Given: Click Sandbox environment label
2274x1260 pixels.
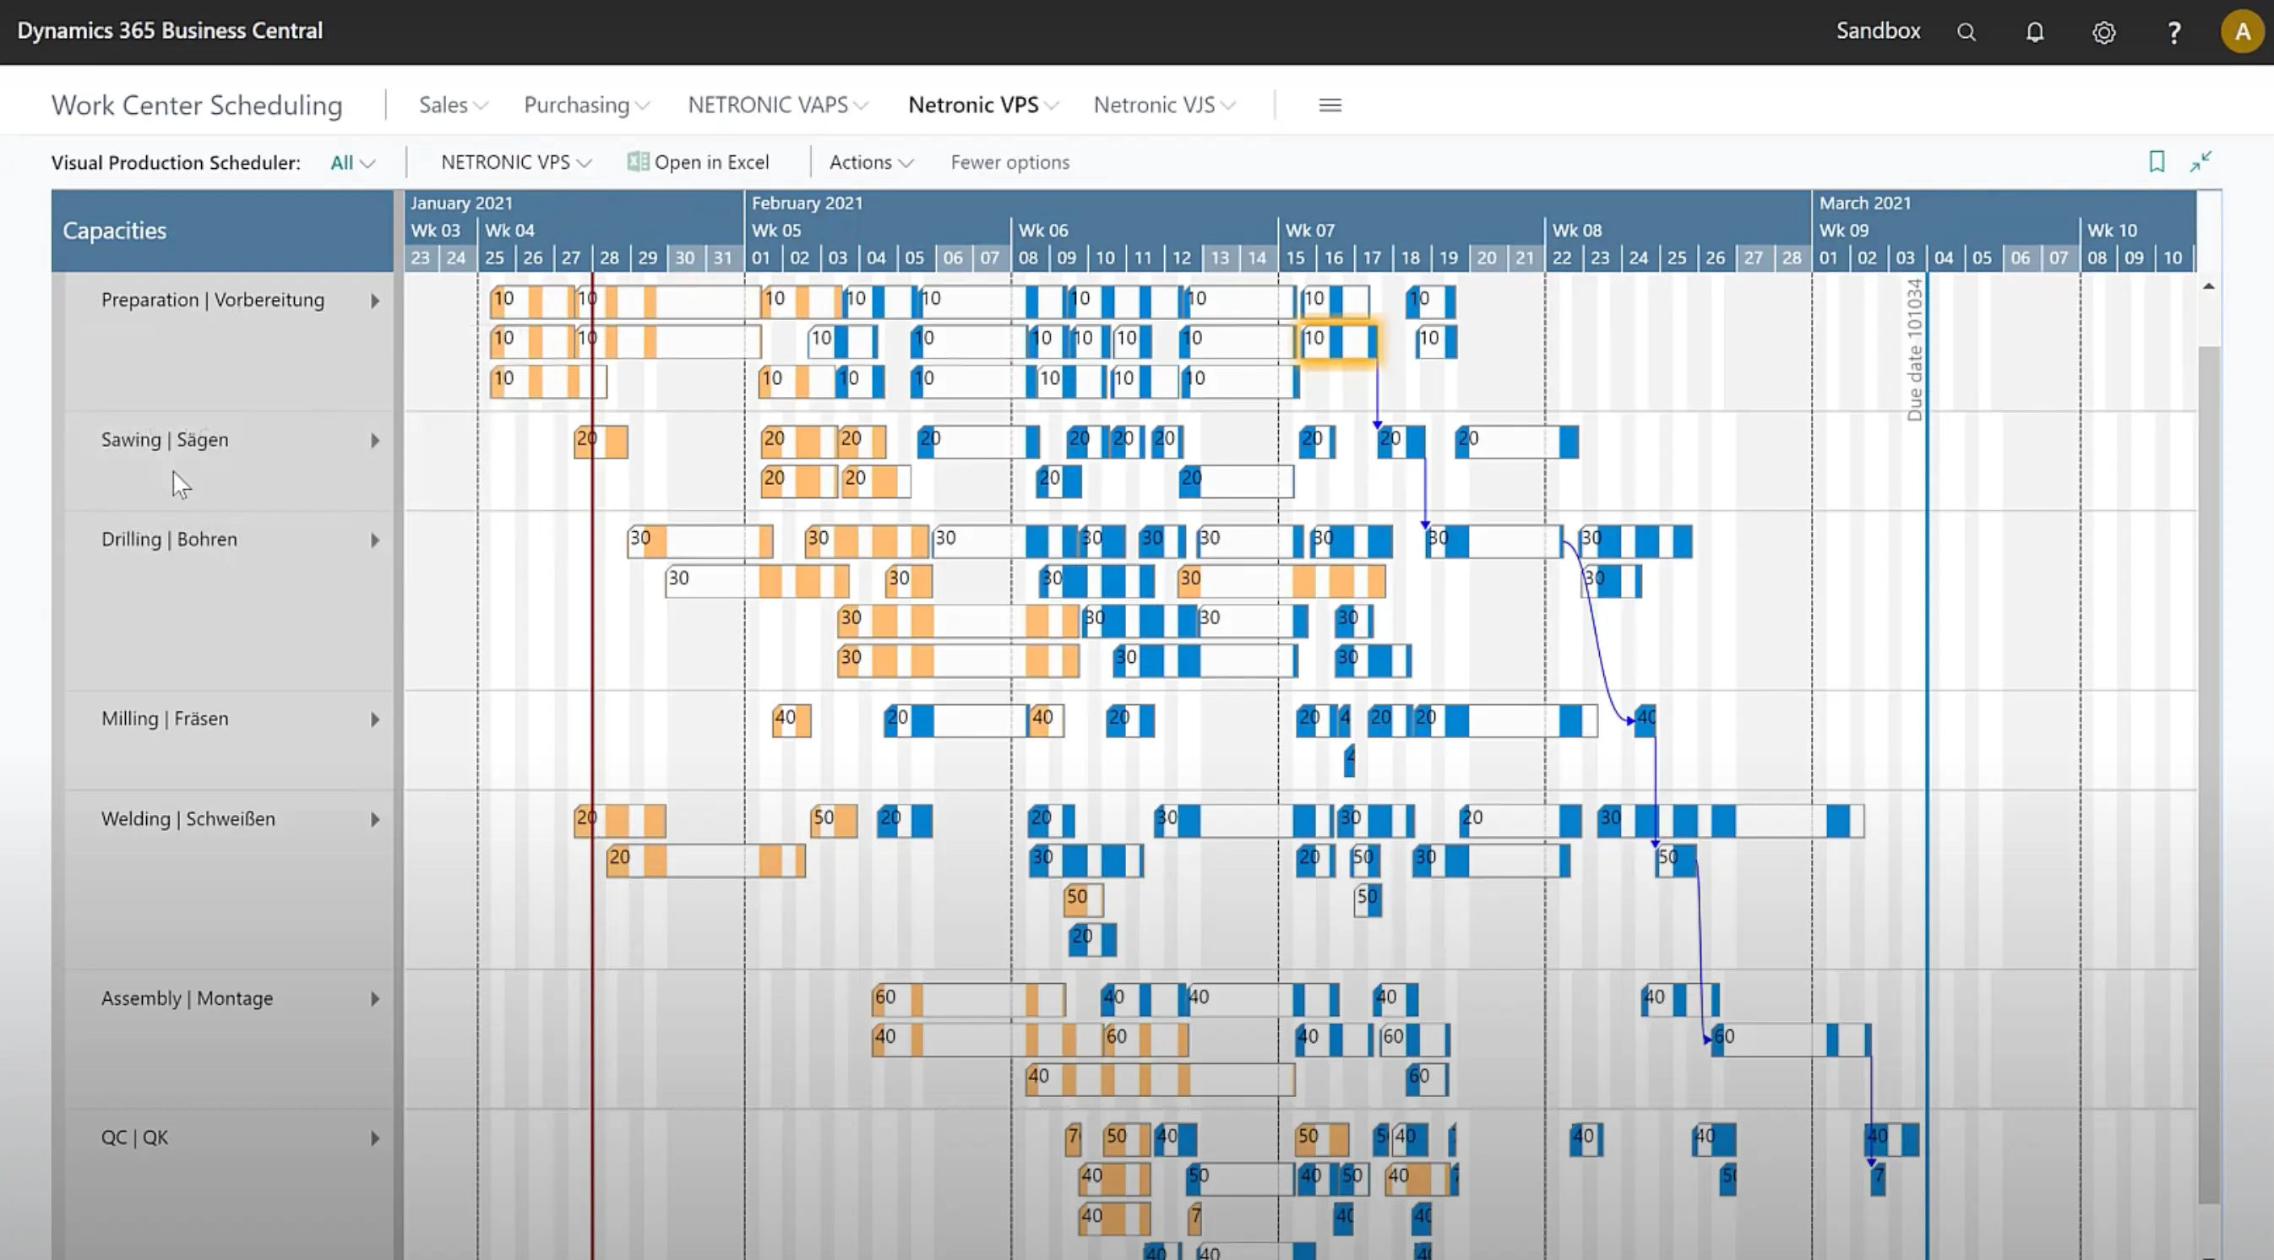Looking at the screenshot, I should tap(1878, 31).
